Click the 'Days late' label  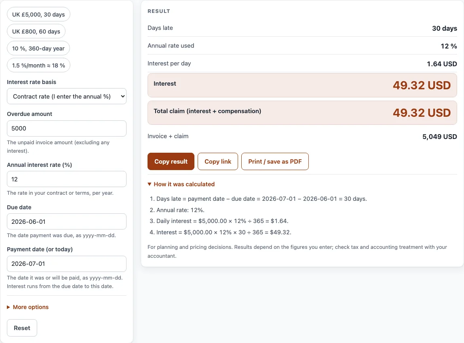160,28
